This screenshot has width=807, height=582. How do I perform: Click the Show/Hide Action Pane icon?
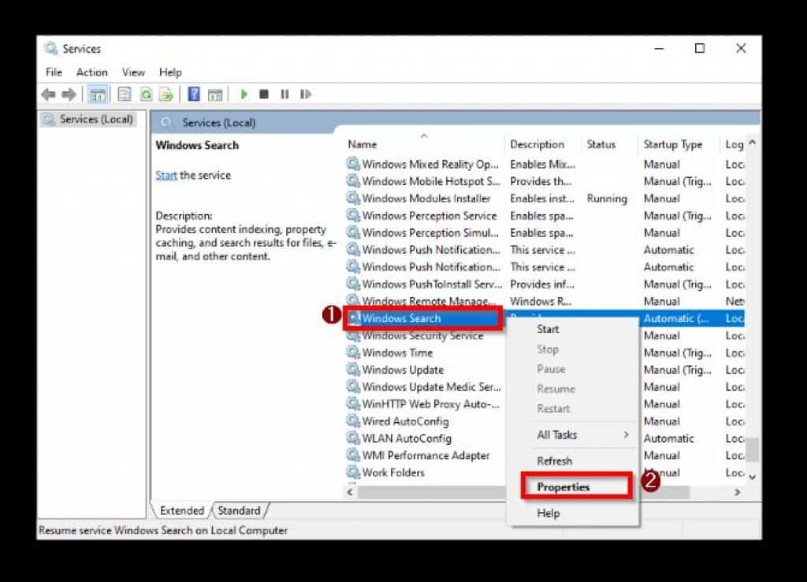click(x=215, y=95)
